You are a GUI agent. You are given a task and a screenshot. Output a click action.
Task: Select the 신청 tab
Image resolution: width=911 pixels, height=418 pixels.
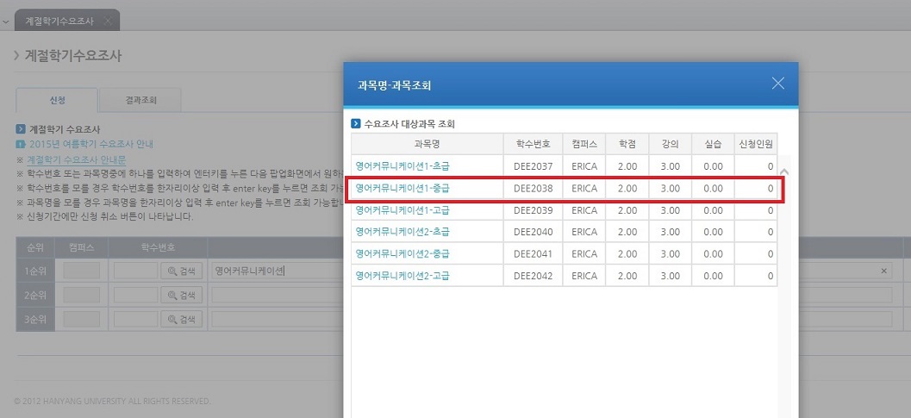[x=56, y=100]
